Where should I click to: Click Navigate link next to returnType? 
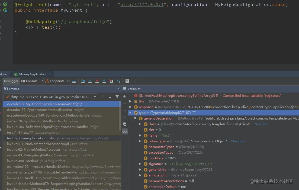(238, 141)
